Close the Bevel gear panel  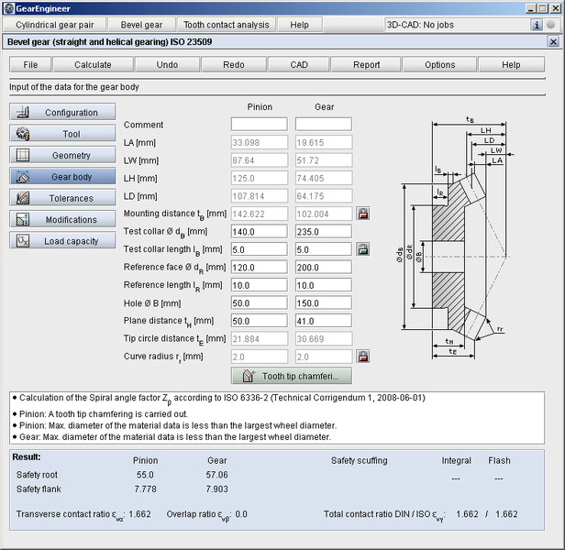[552, 42]
